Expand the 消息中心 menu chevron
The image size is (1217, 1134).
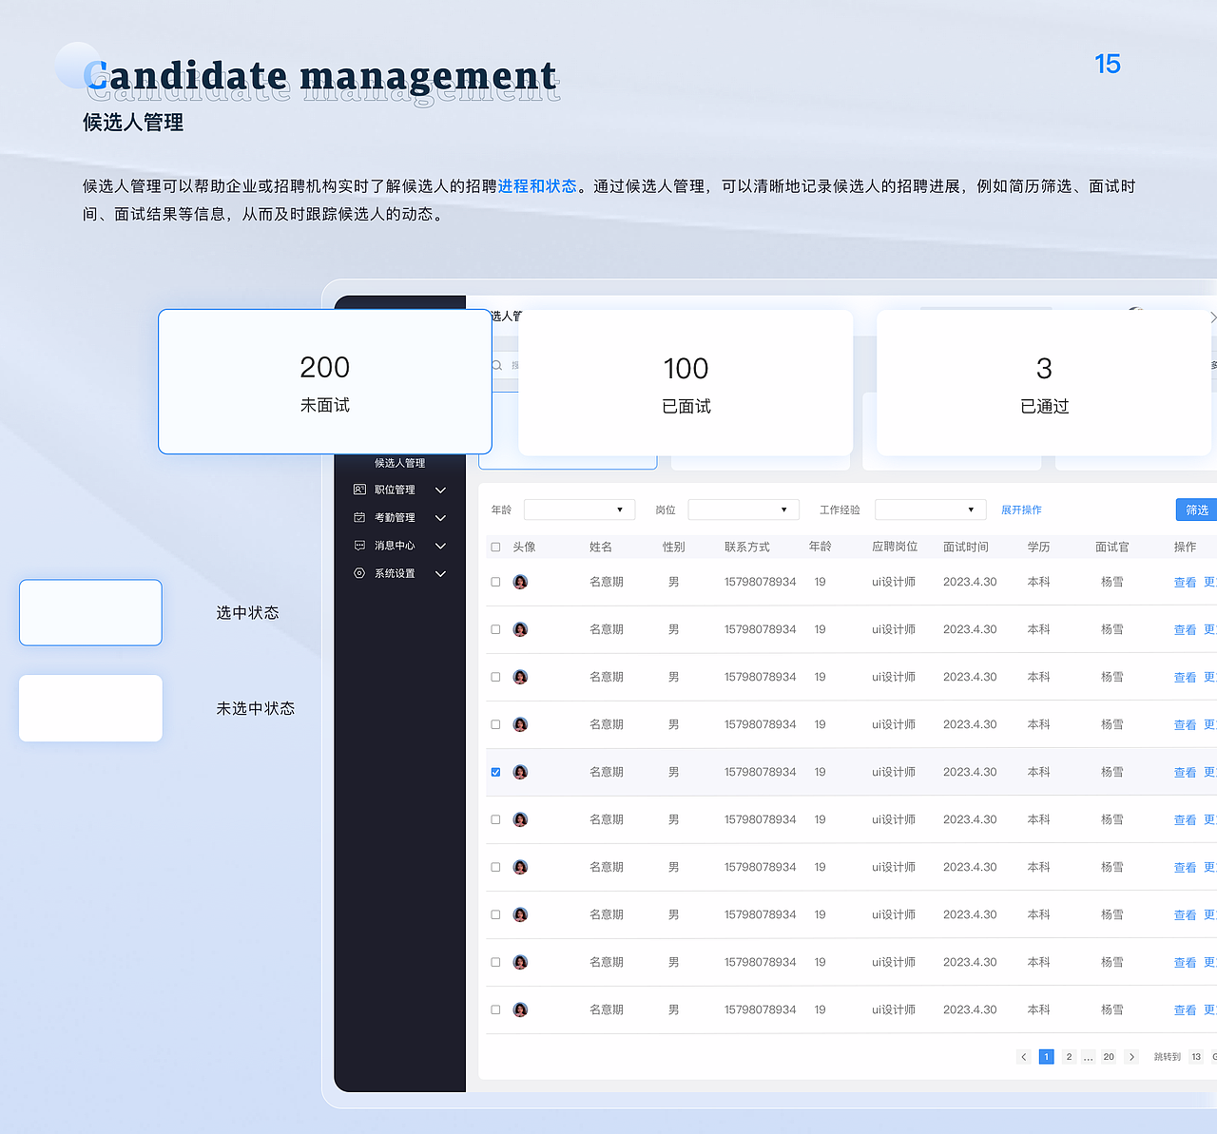440,546
